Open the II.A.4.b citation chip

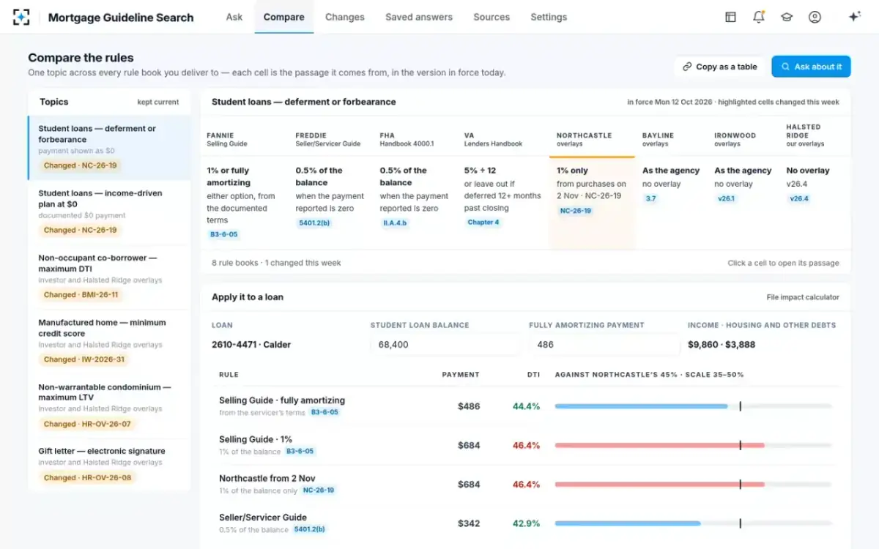pyautogui.click(x=396, y=223)
